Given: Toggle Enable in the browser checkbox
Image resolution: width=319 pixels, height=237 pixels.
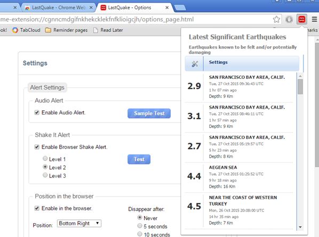Looking at the screenshot, I should click(x=37, y=208).
